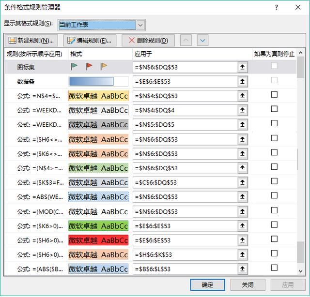Screen dimensions: 310x297
Task: Click the applies-to field =$N$4:$DQ$53
Action: coord(185,96)
